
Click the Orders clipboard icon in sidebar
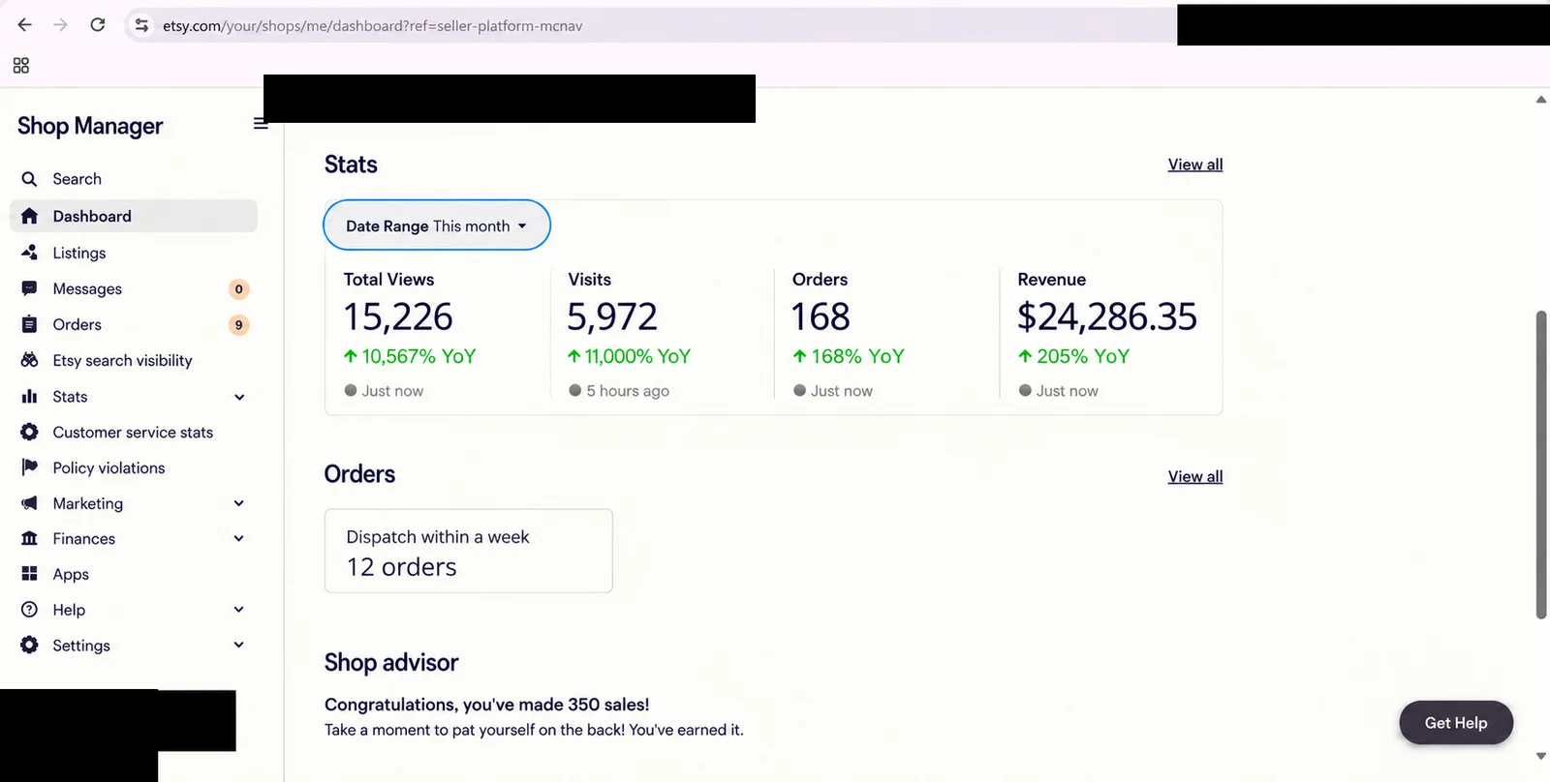(x=30, y=324)
